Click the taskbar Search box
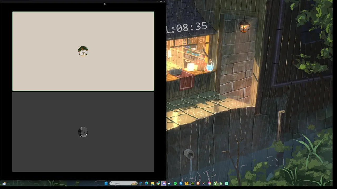Image resolution: width=337 pixels, height=189 pixels. click(x=123, y=183)
